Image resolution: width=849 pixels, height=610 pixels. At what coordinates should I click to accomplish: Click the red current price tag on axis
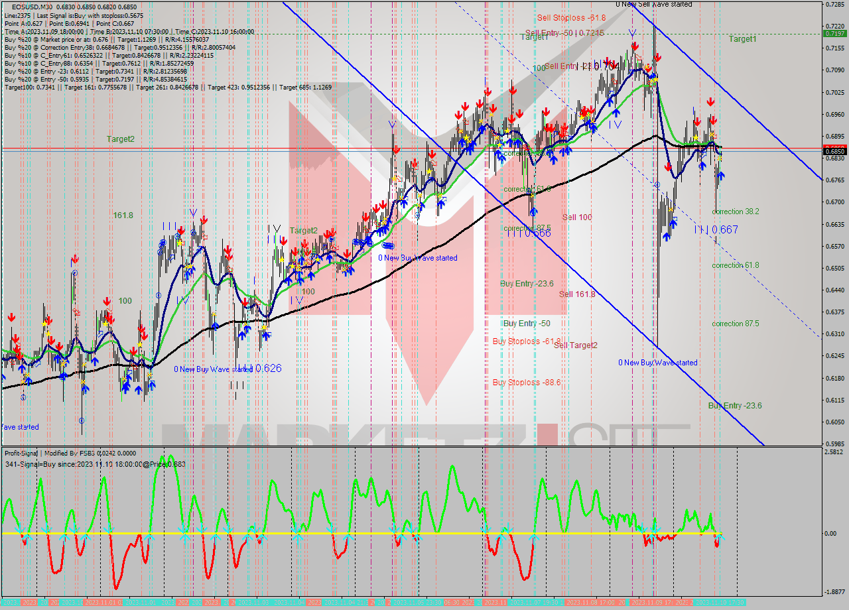pyautogui.click(x=834, y=148)
